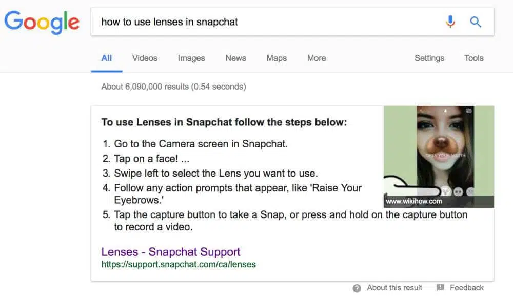Click the Google logo

click(42, 22)
